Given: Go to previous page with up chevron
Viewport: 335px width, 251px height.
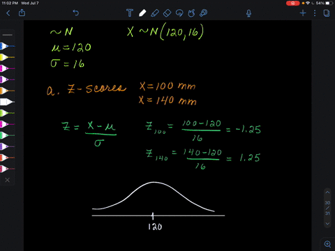Looking at the screenshot, I should (x=327, y=192).
